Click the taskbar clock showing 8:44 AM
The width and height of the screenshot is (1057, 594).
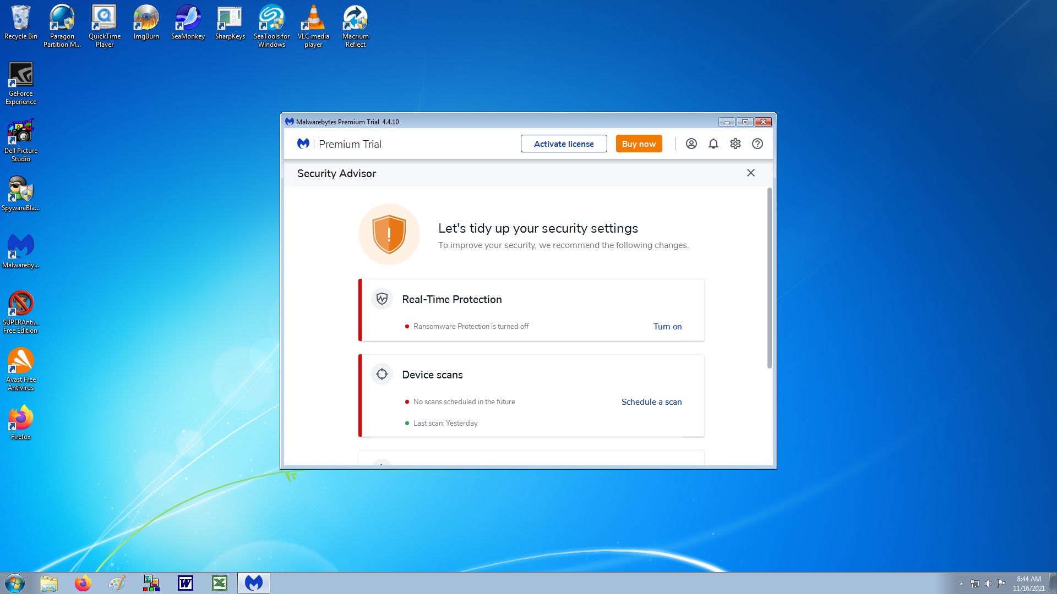[1028, 583]
